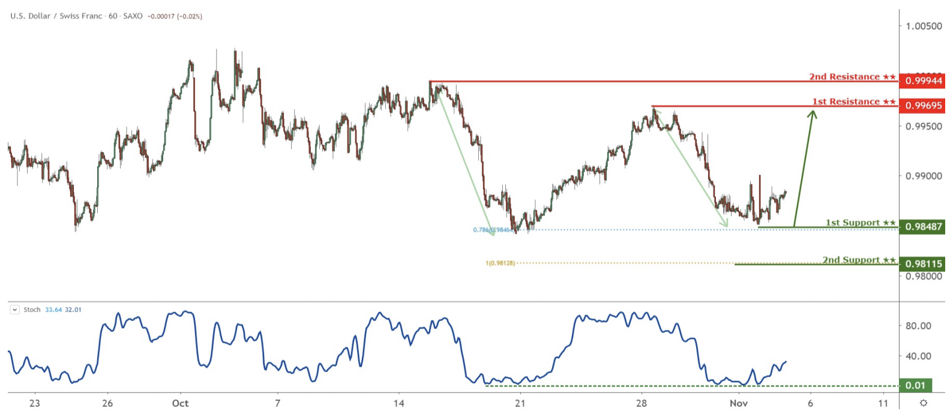Click the Stoch indicator label
This screenshot has width=947, height=420.
(32, 310)
